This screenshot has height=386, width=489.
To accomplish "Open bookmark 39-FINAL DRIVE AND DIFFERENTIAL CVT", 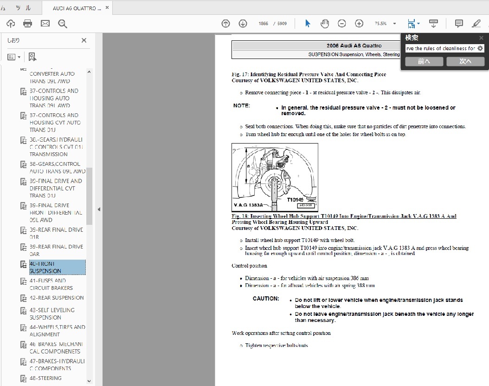I will (56, 188).
